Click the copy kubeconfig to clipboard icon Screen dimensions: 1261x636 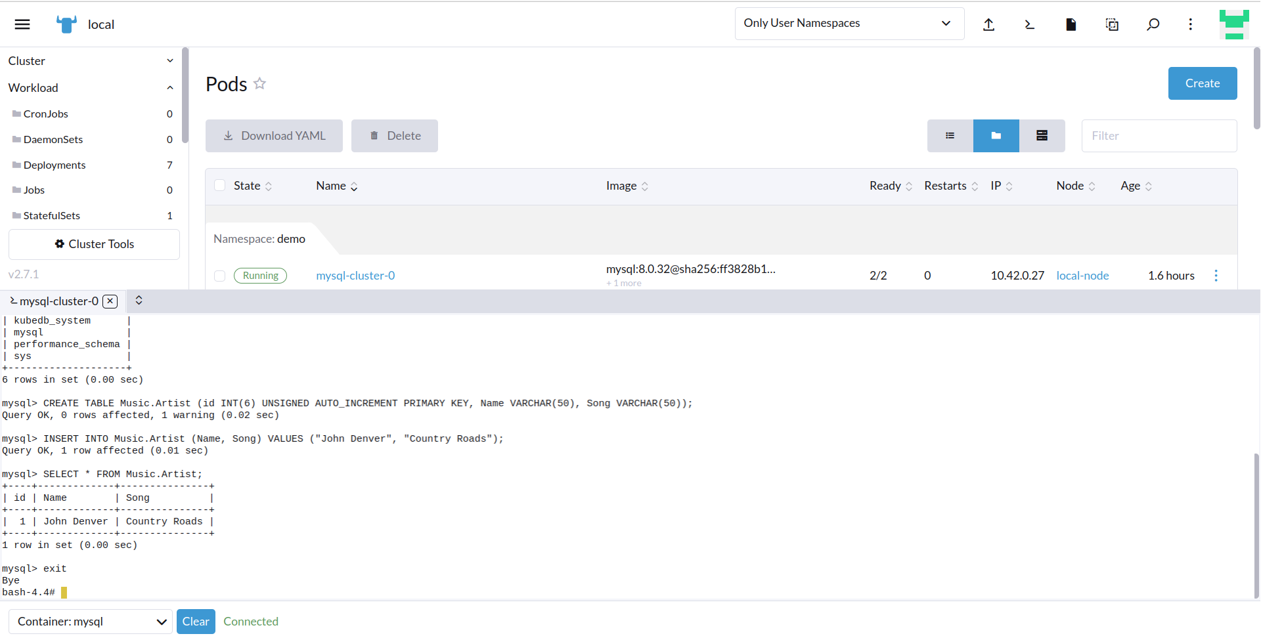point(1112,24)
